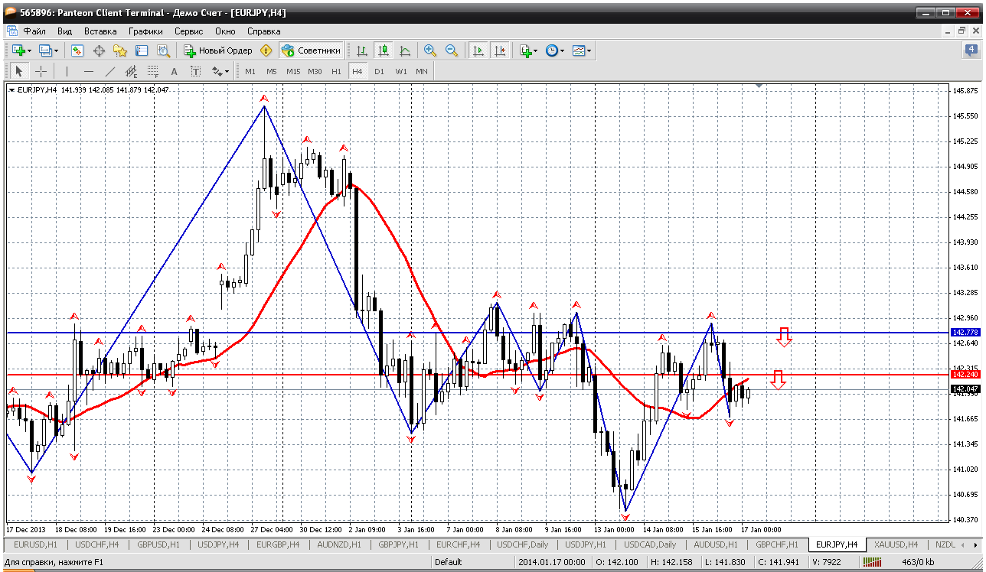Switch timeframe to MN
986x572 pixels.
tap(422, 71)
